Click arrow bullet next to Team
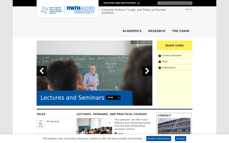Screen dimensions: 229x143 [160, 62]
